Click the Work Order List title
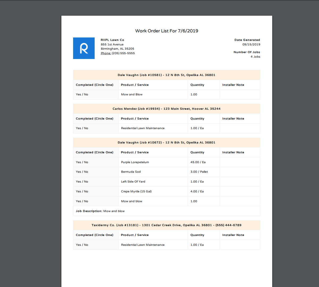This screenshot has height=287, width=319. pyautogui.click(x=166, y=31)
